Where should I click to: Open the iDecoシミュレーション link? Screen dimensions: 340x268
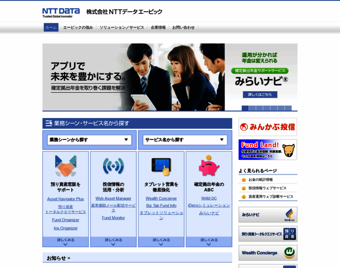209,205
